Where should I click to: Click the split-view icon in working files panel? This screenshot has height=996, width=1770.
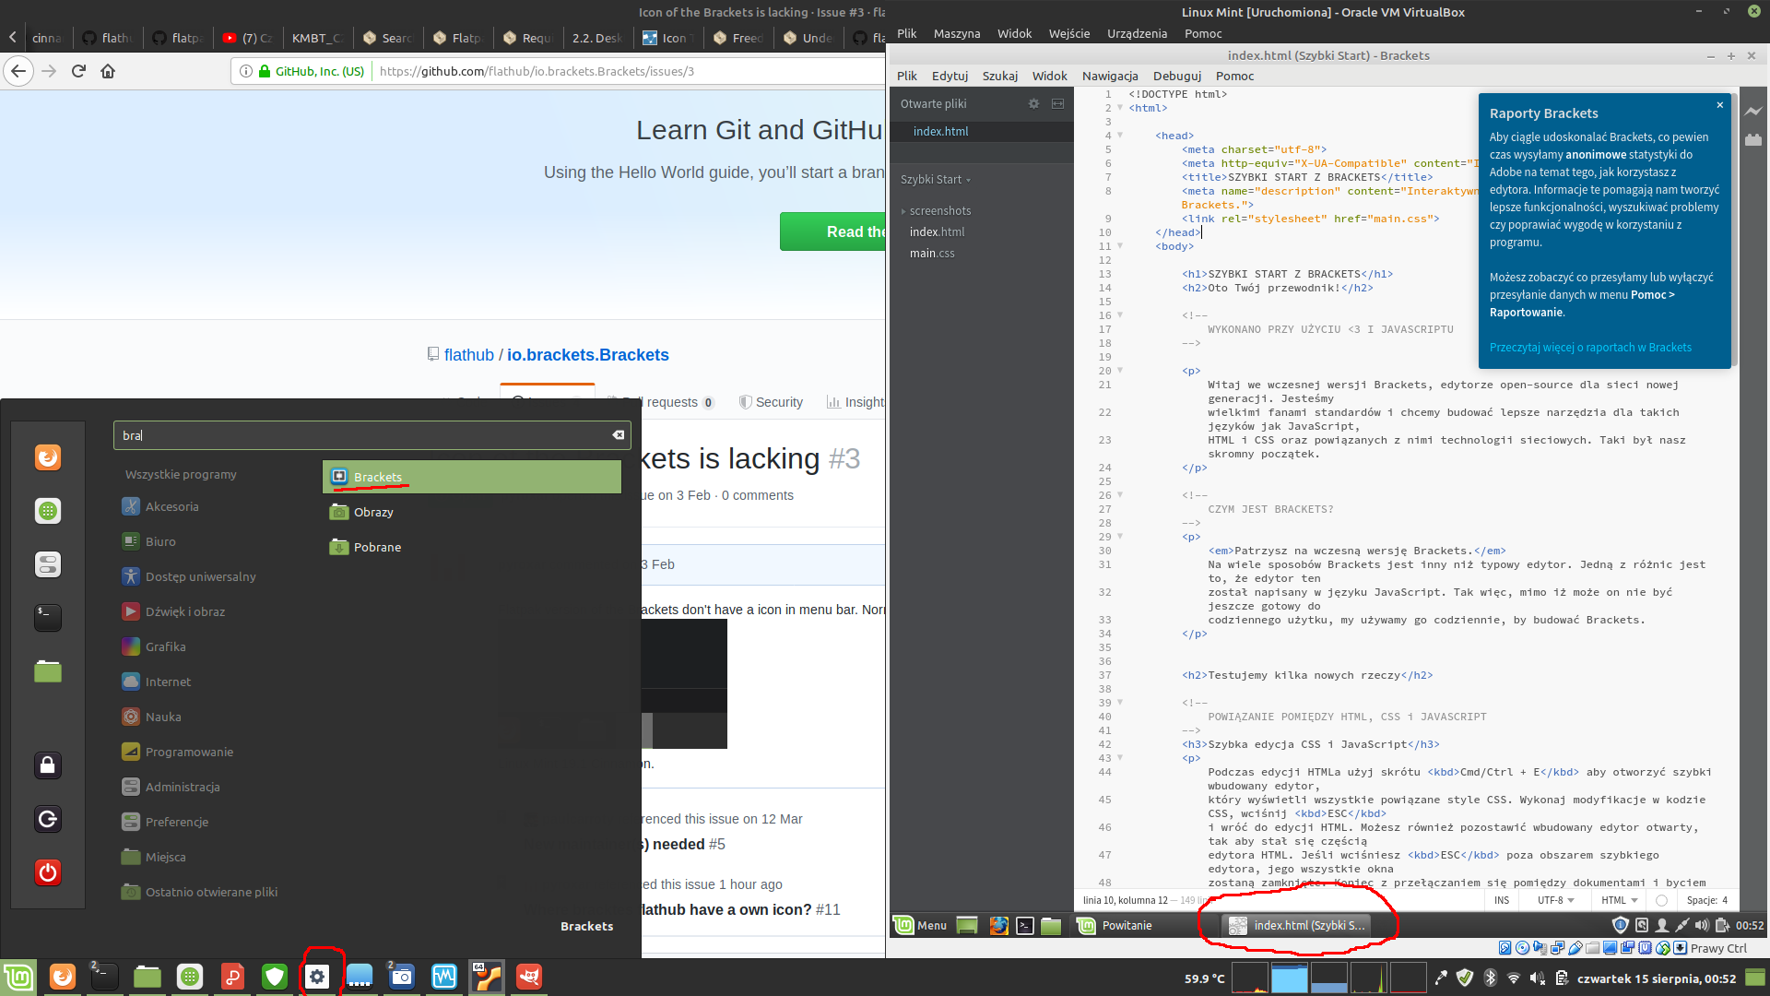pyautogui.click(x=1056, y=103)
